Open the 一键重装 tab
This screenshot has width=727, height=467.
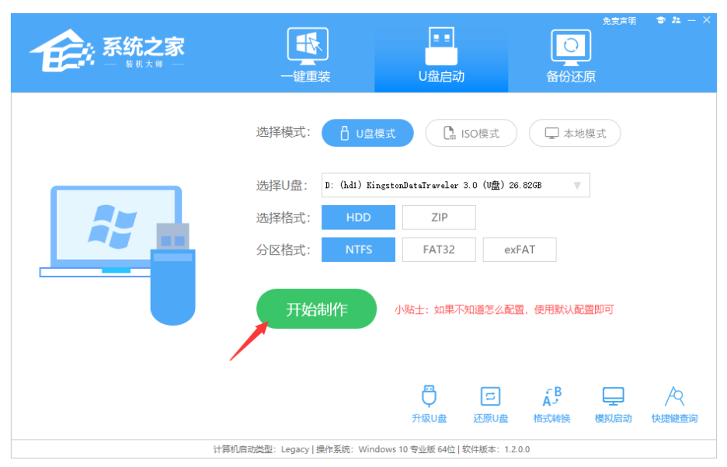(x=306, y=56)
